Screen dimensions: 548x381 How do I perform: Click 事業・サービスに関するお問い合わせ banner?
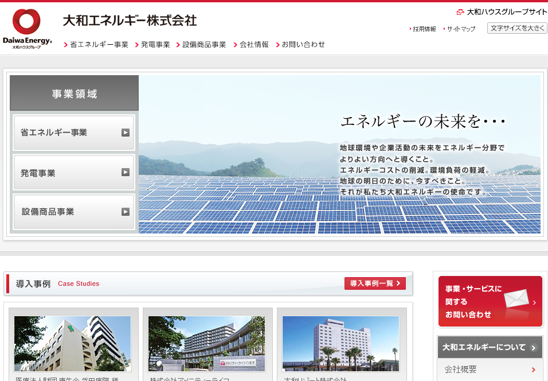(x=490, y=301)
